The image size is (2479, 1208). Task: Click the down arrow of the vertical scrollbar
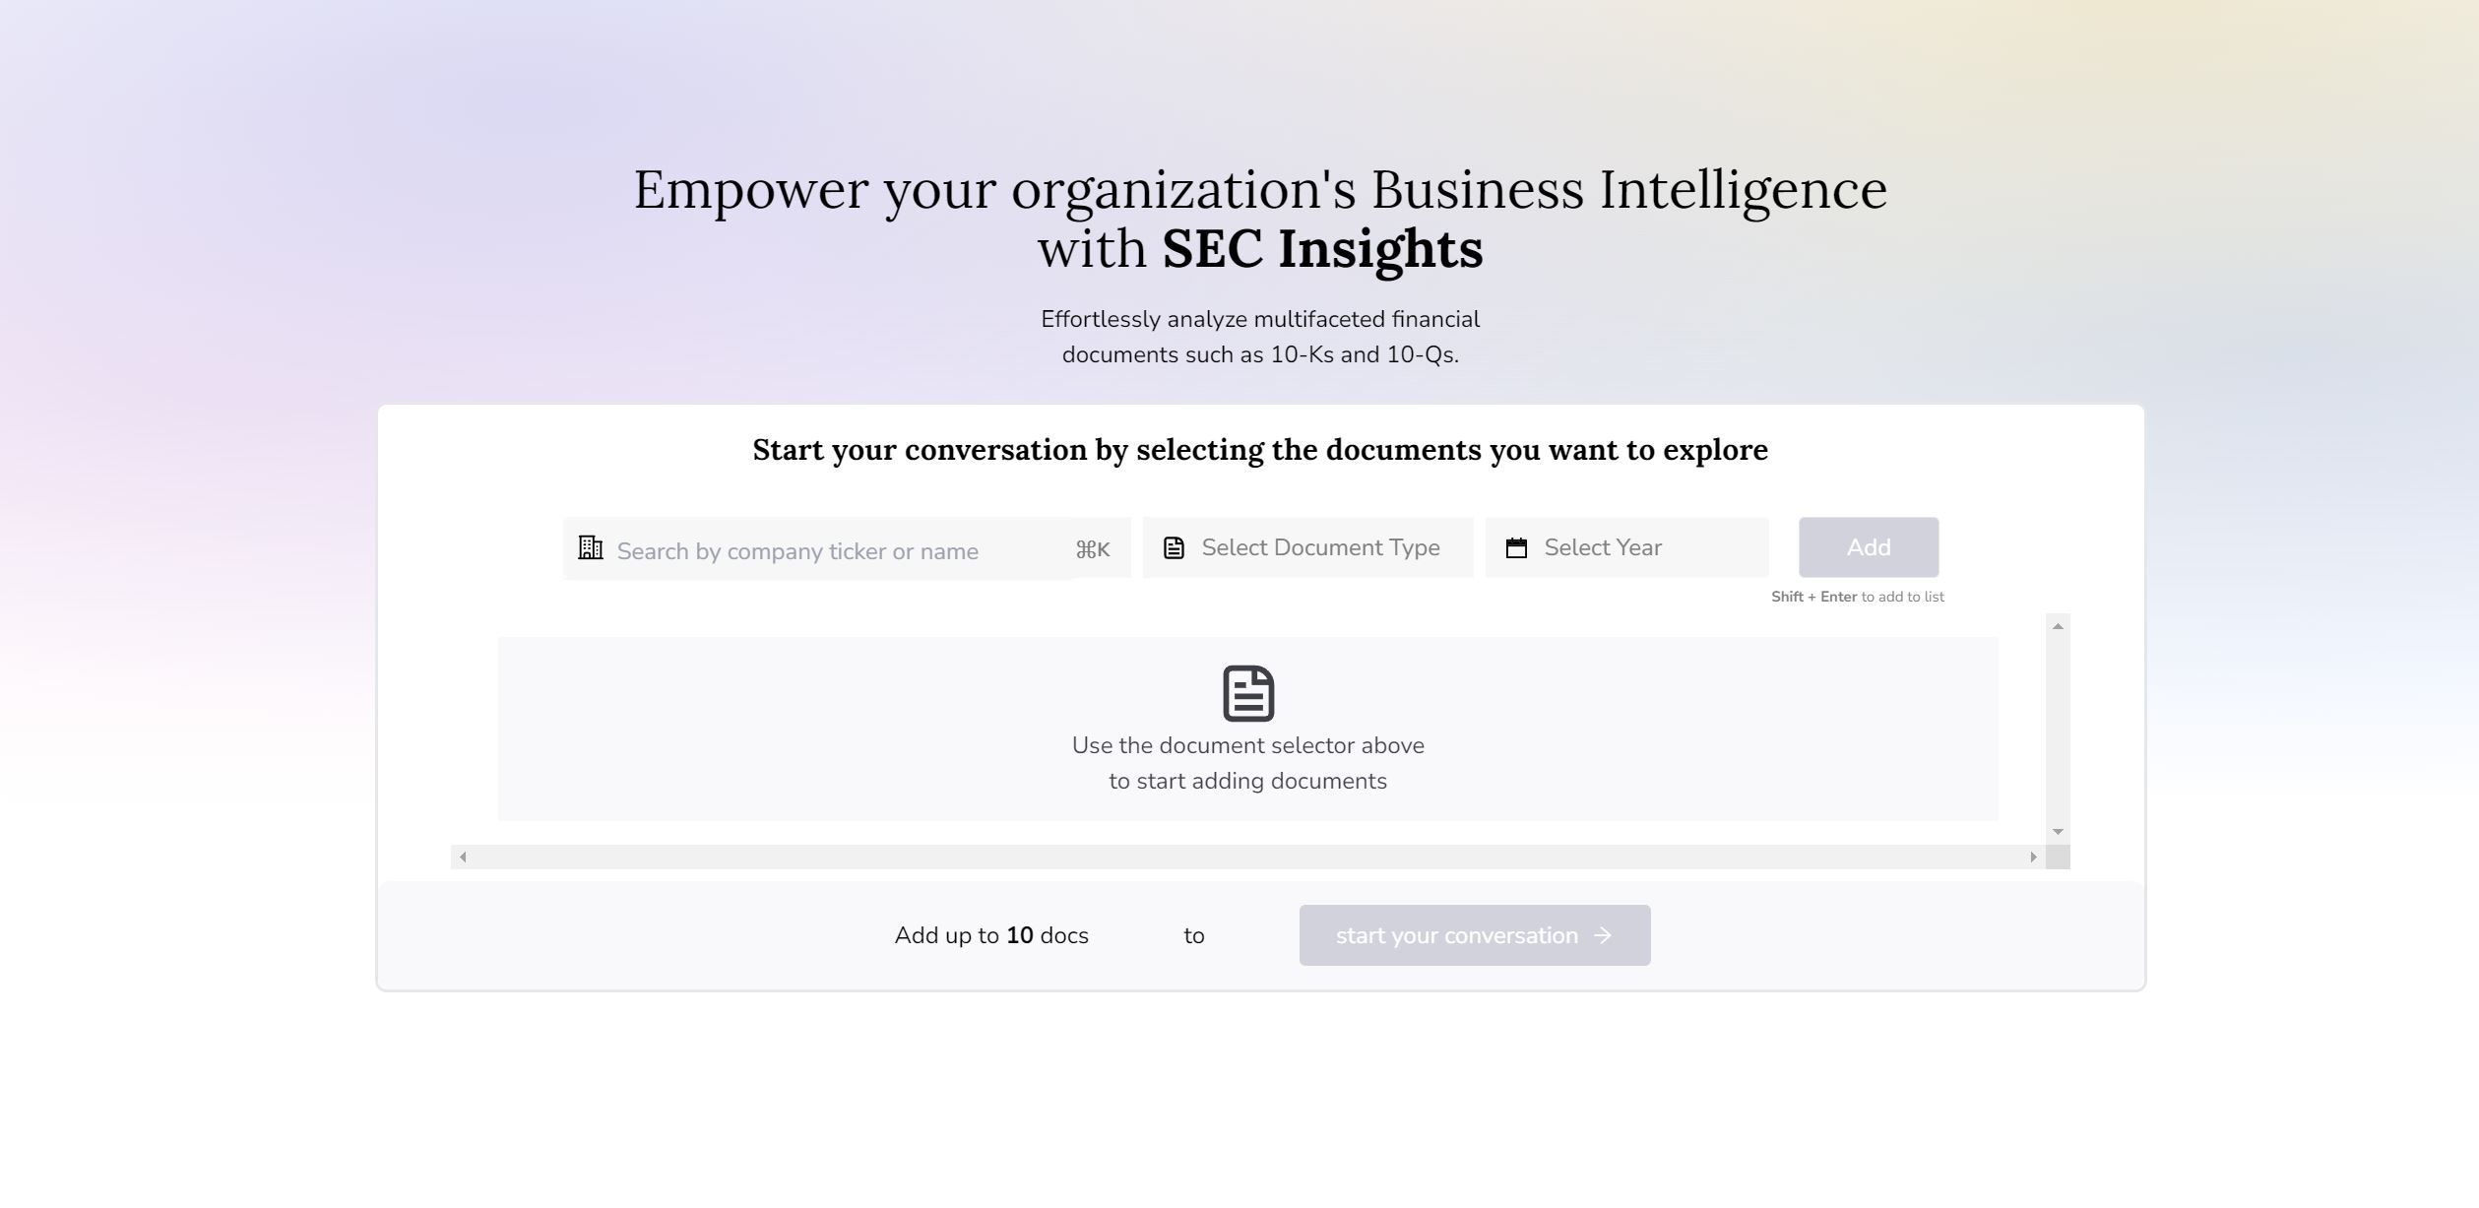click(x=2055, y=832)
